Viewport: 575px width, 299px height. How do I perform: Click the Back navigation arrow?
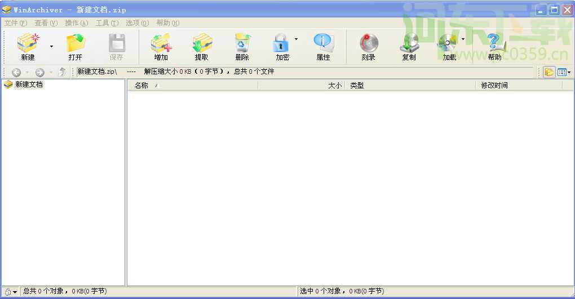[16, 72]
